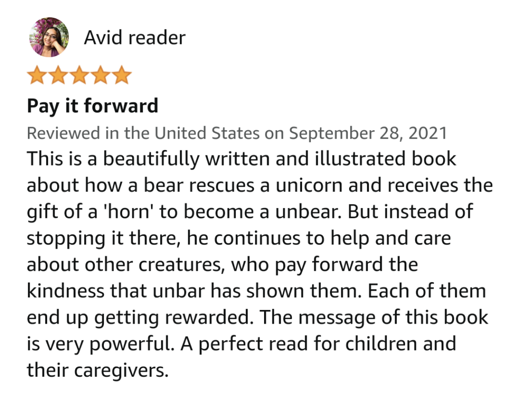
Task: Select the third rating star
Action: (79, 76)
